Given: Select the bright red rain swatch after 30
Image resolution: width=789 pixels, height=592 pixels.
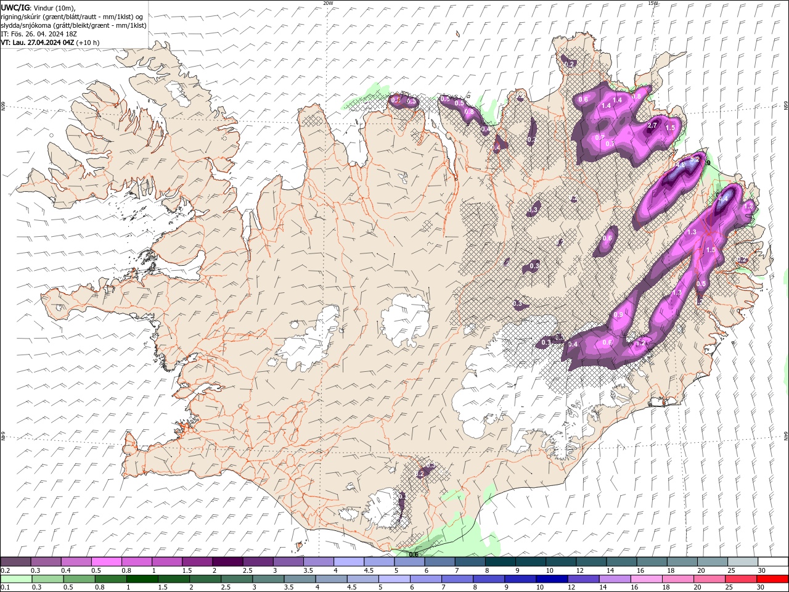Looking at the screenshot, I should [x=772, y=579].
